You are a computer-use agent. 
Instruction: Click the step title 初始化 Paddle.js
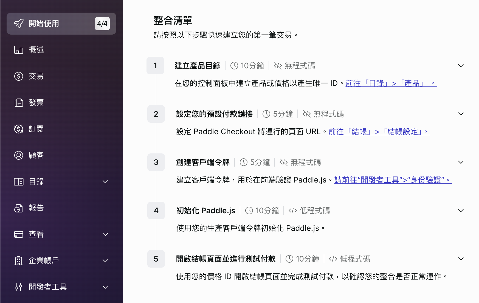pos(206,211)
